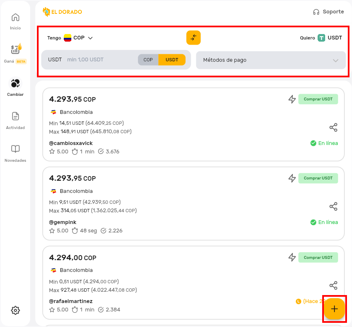The height and width of the screenshot is (327, 352).
Task: Click the 4.293,95 COP price of @cambiosxavick
Action: click(x=72, y=99)
